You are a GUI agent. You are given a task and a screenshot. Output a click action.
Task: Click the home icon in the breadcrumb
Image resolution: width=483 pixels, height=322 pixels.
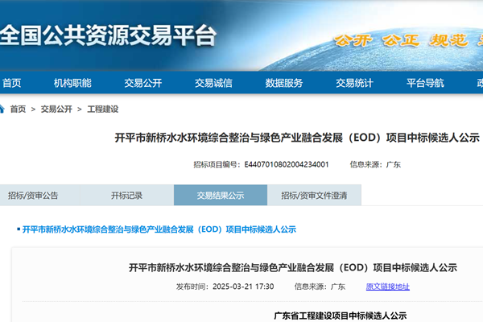pos(2,109)
